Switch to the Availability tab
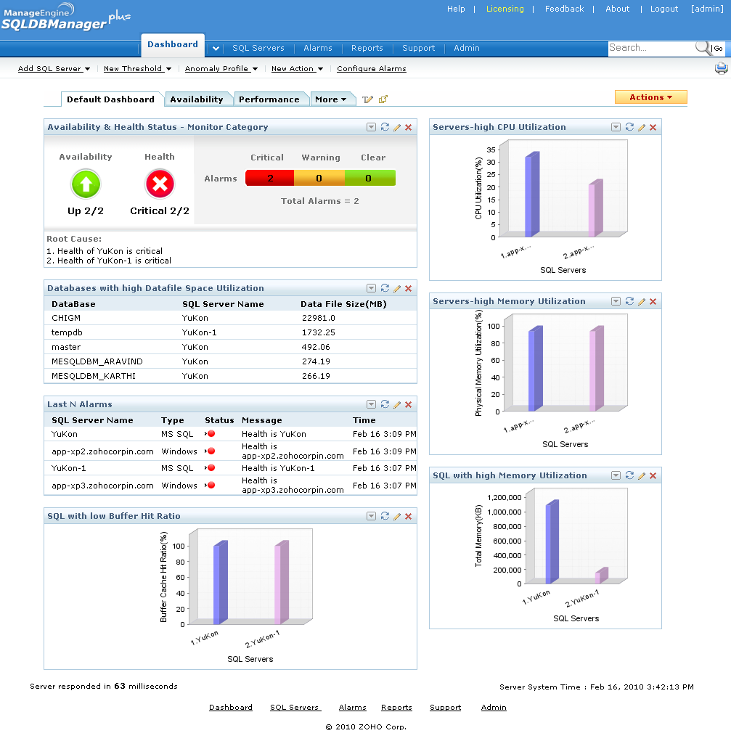Screen dimensions: 731x749 point(198,99)
